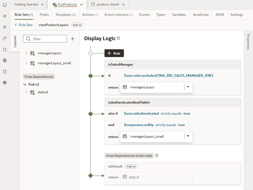Screen dimensions: 253x190
Task: Select the dependencies diamond icon in the sidebar
Action: point(4,82)
